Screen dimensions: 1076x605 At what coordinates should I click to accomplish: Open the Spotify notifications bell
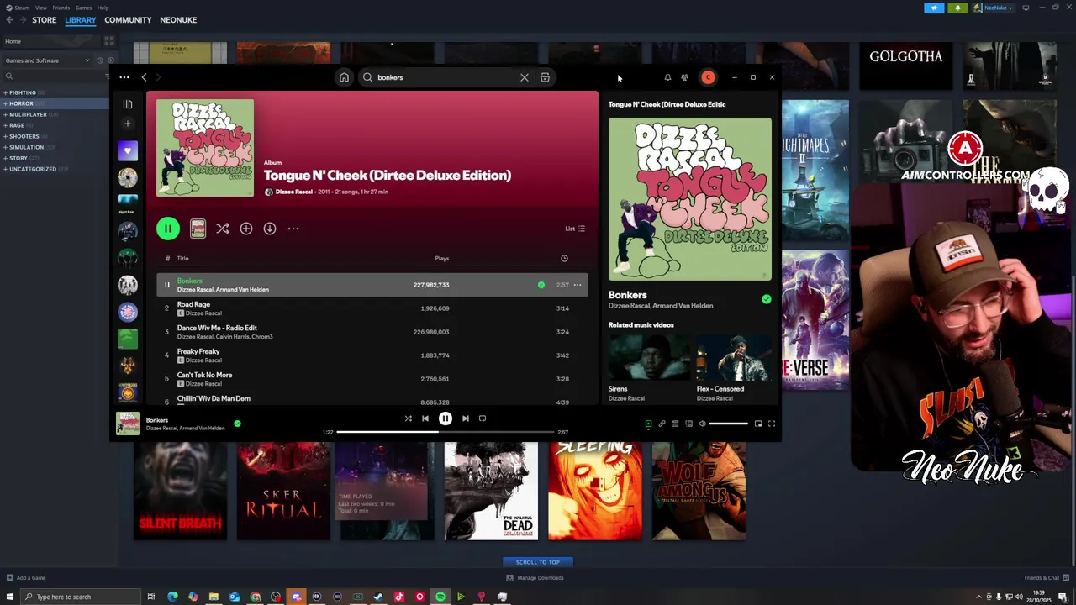coord(667,77)
